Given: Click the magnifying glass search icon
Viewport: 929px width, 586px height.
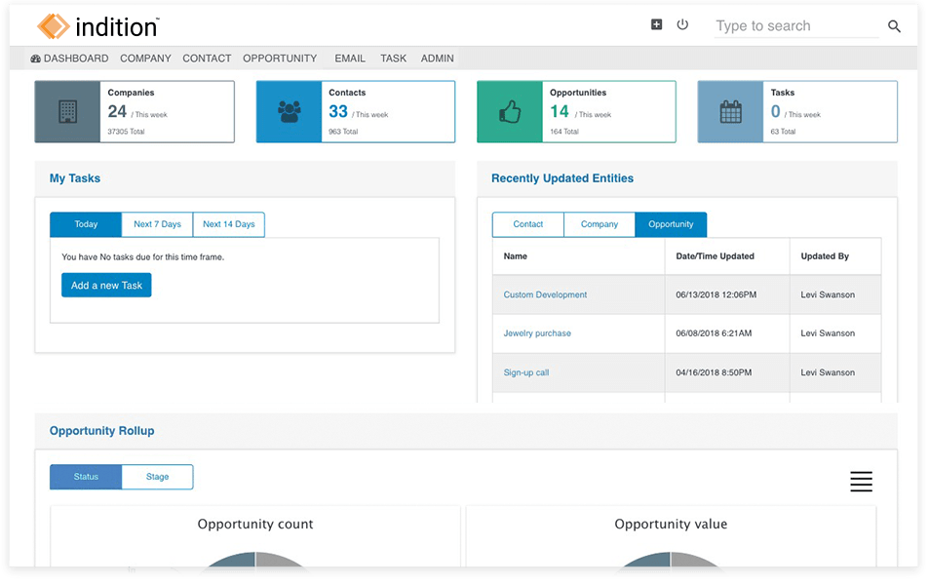Looking at the screenshot, I should pyautogui.click(x=894, y=26).
